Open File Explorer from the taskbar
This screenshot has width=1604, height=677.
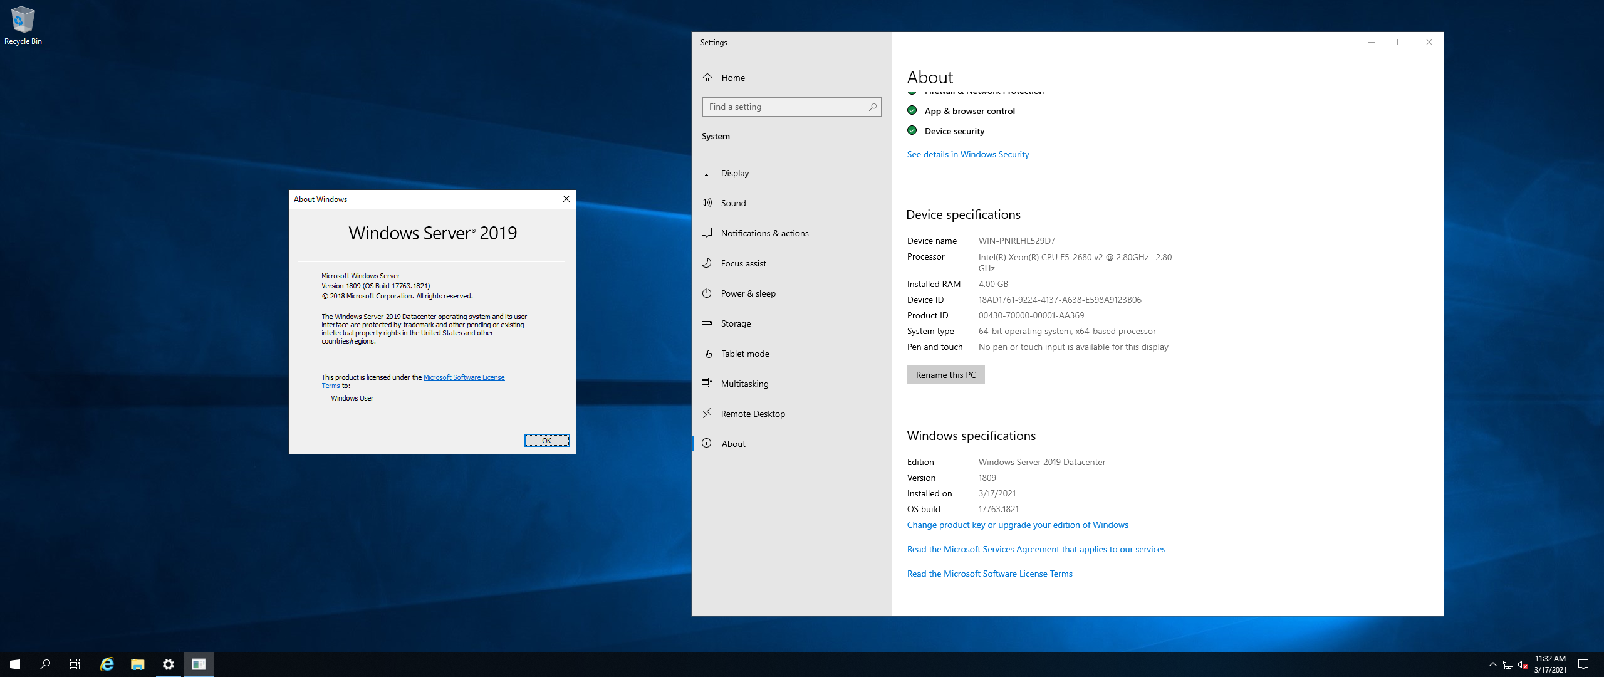pos(138,664)
